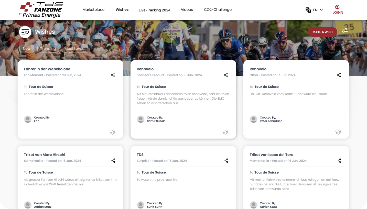Love the Fahrer in der Webekolone wish
The image size is (367, 209).
click(x=113, y=132)
